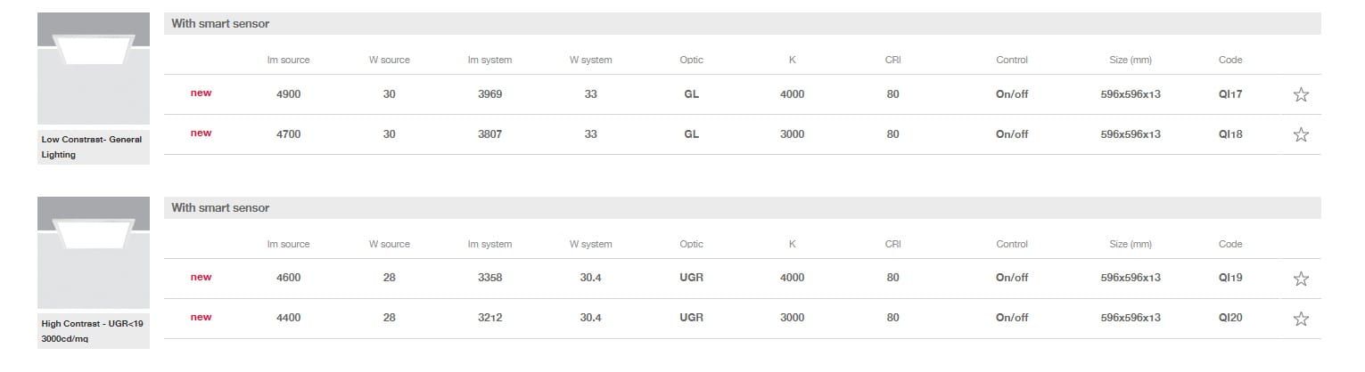This screenshot has width=1365, height=372.
Task: Click the top "With smart sensor" section header
Action: pos(220,24)
